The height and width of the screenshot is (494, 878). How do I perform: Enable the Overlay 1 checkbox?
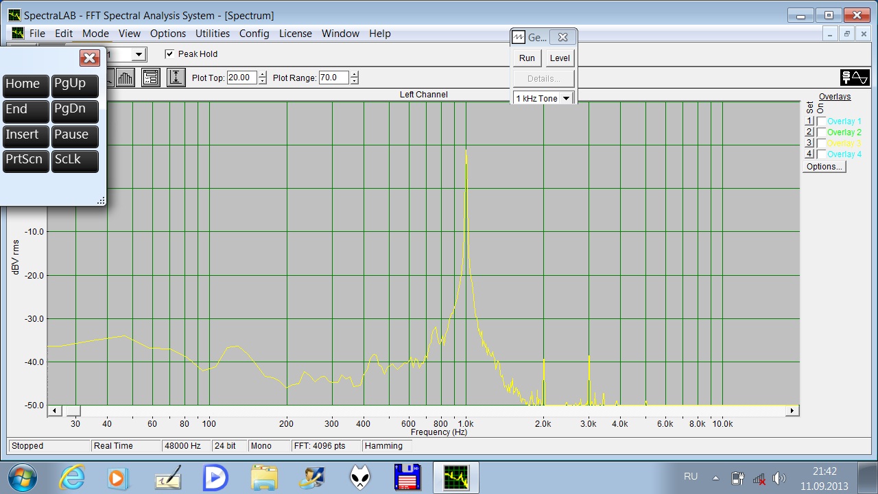click(x=821, y=121)
